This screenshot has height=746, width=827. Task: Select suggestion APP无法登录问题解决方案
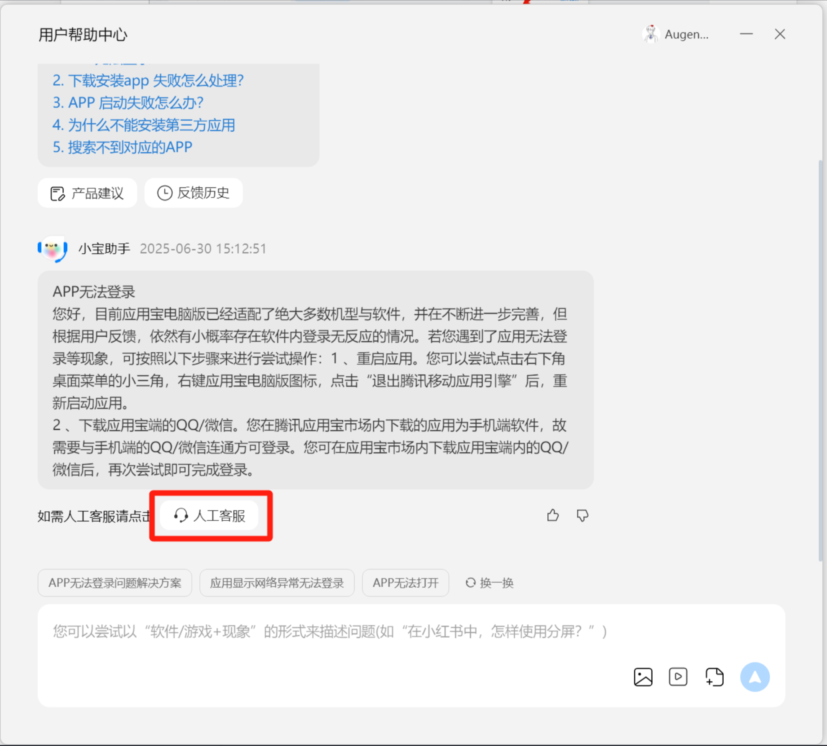115,583
